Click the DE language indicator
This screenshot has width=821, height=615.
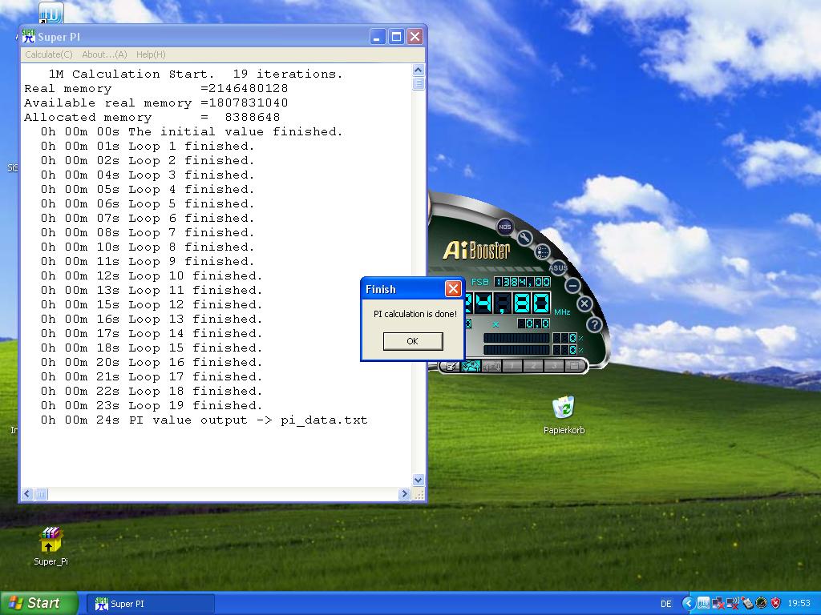(x=666, y=604)
